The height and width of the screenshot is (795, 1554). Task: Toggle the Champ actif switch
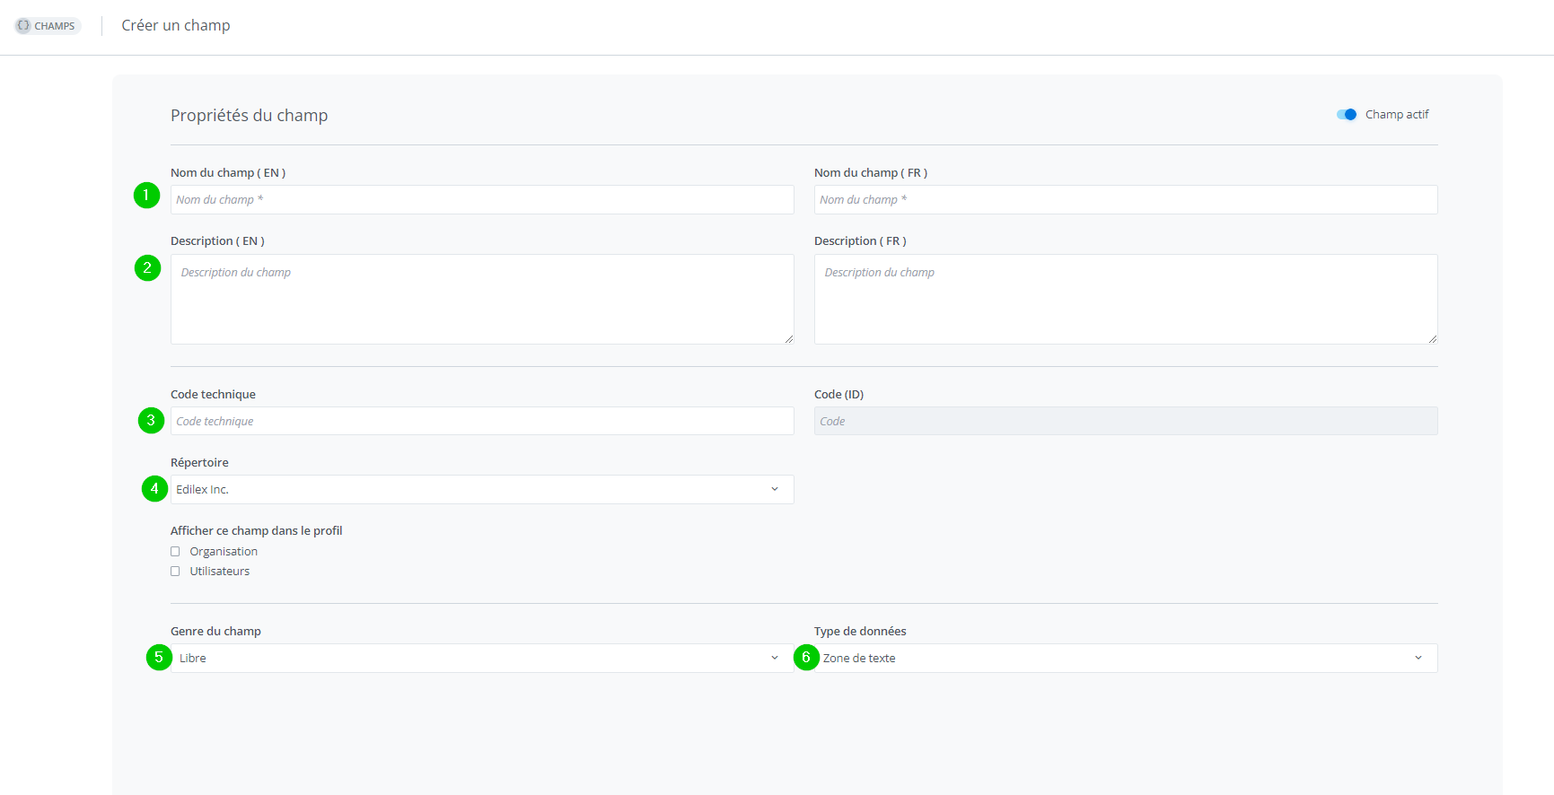pyautogui.click(x=1347, y=115)
